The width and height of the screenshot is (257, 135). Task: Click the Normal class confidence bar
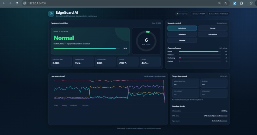(x=200, y=51)
